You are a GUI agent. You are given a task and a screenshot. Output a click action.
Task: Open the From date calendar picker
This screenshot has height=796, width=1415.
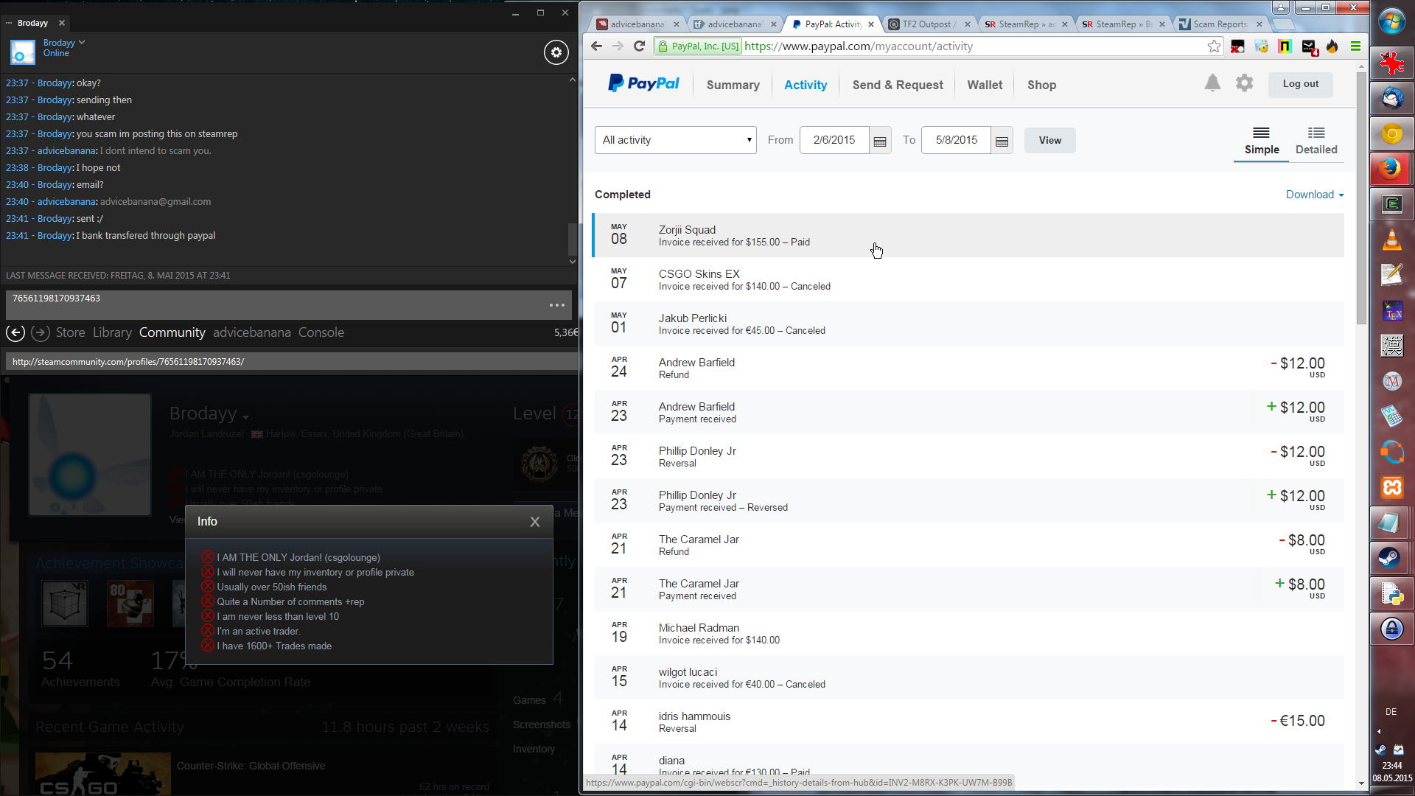coord(879,141)
